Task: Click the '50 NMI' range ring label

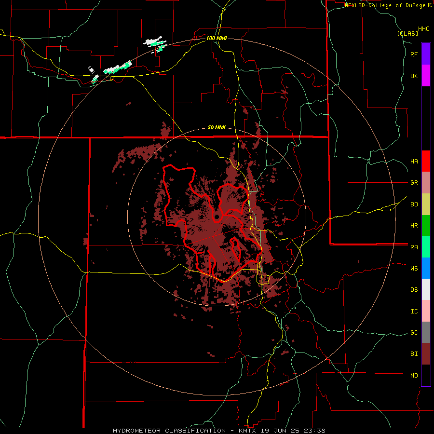Action: coord(217,128)
